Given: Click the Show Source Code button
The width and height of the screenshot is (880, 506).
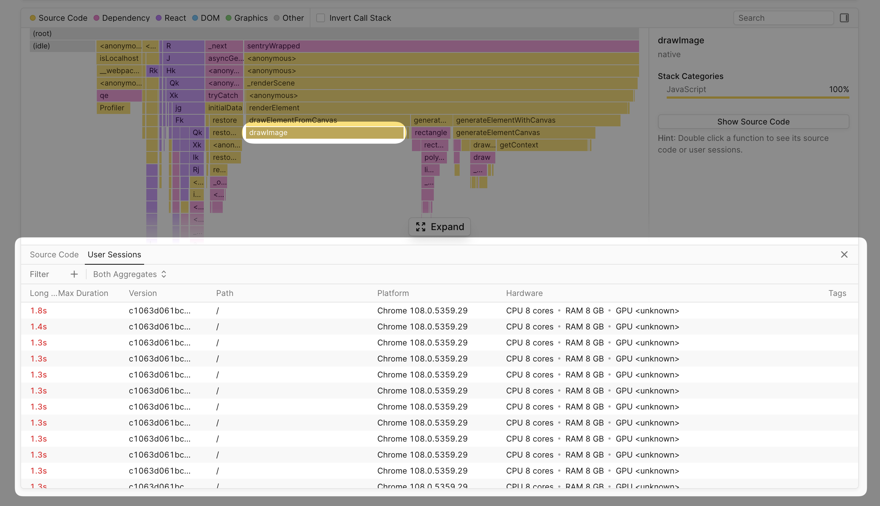Looking at the screenshot, I should point(753,122).
